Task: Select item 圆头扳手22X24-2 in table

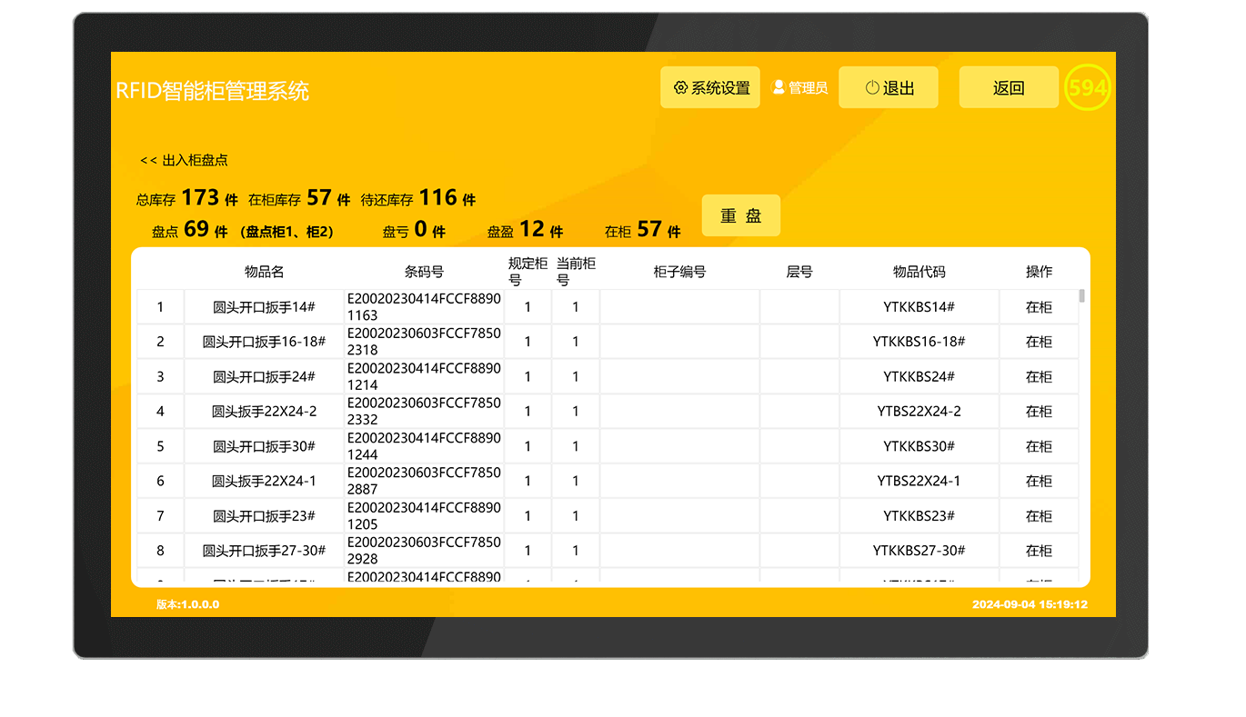Action: tap(264, 412)
